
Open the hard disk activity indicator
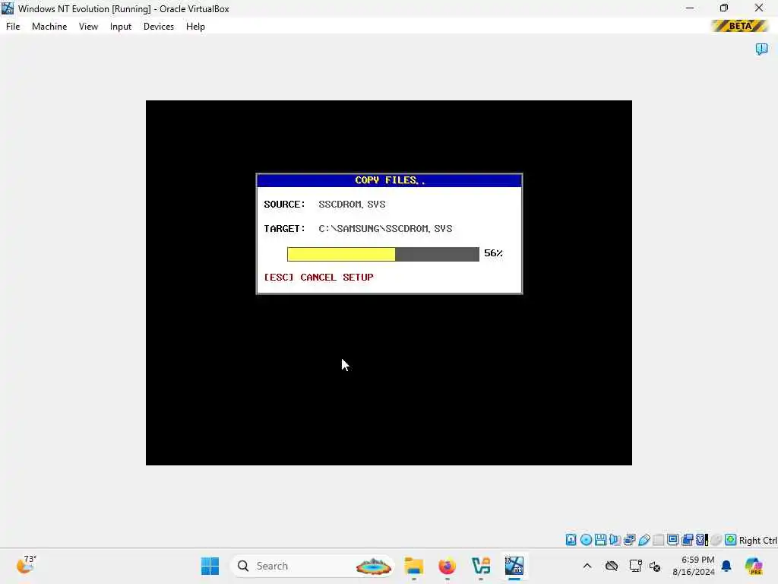[571, 540]
